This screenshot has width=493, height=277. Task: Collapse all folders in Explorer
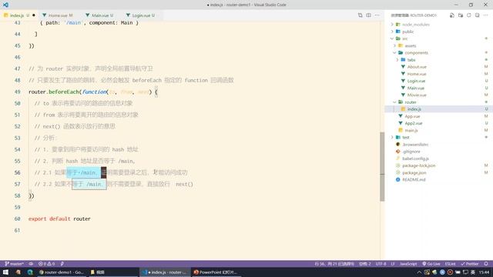(x=477, y=15)
